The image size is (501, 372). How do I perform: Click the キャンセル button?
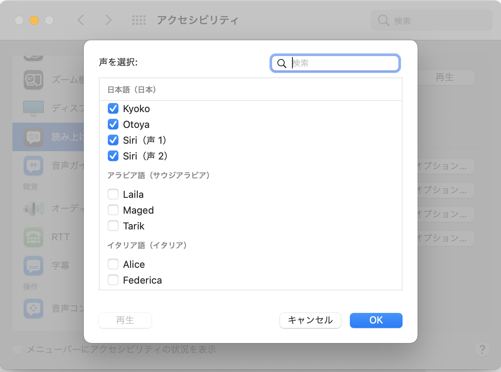310,320
